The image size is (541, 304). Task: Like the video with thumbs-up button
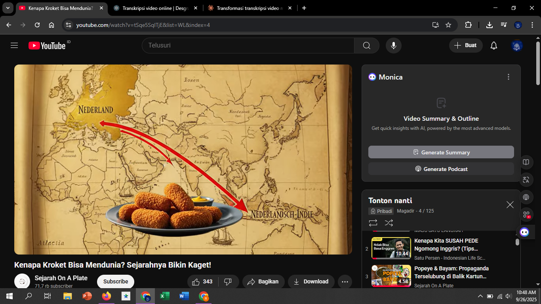(x=202, y=282)
